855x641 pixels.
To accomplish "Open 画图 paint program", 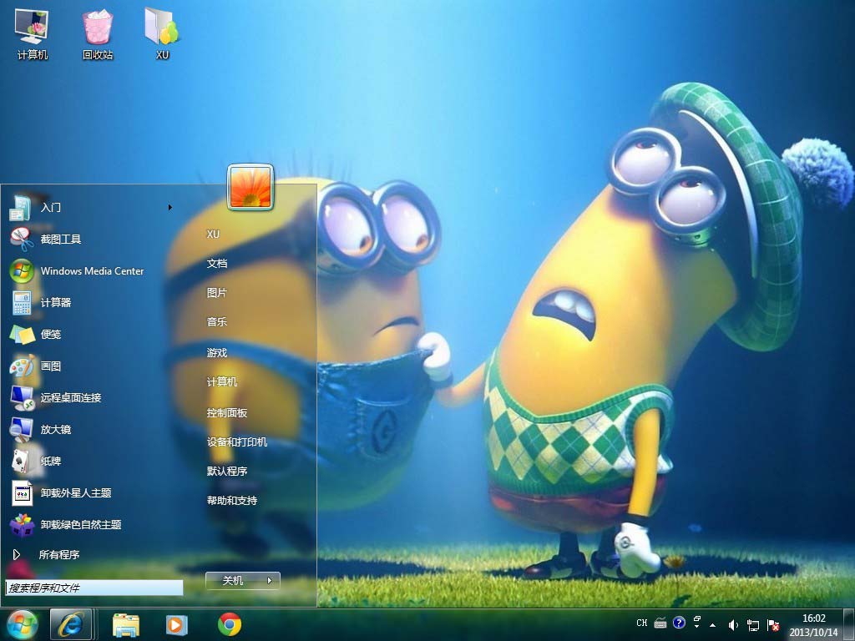I will (50, 366).
